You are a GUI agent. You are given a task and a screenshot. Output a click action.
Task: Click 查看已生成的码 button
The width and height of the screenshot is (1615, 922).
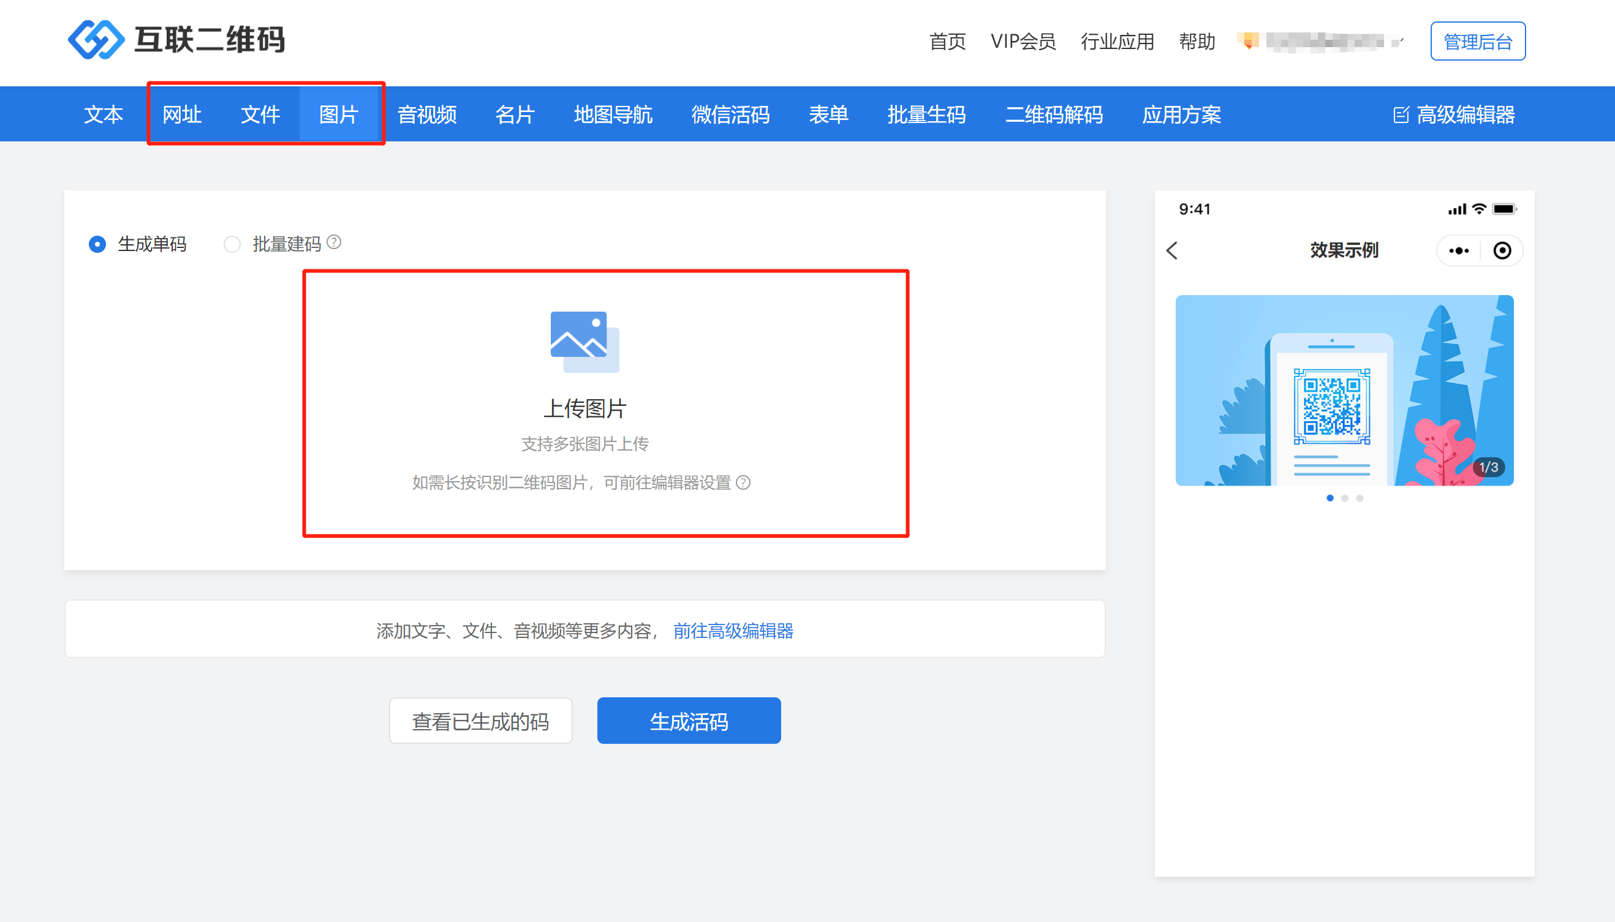[x=480, y=721]
